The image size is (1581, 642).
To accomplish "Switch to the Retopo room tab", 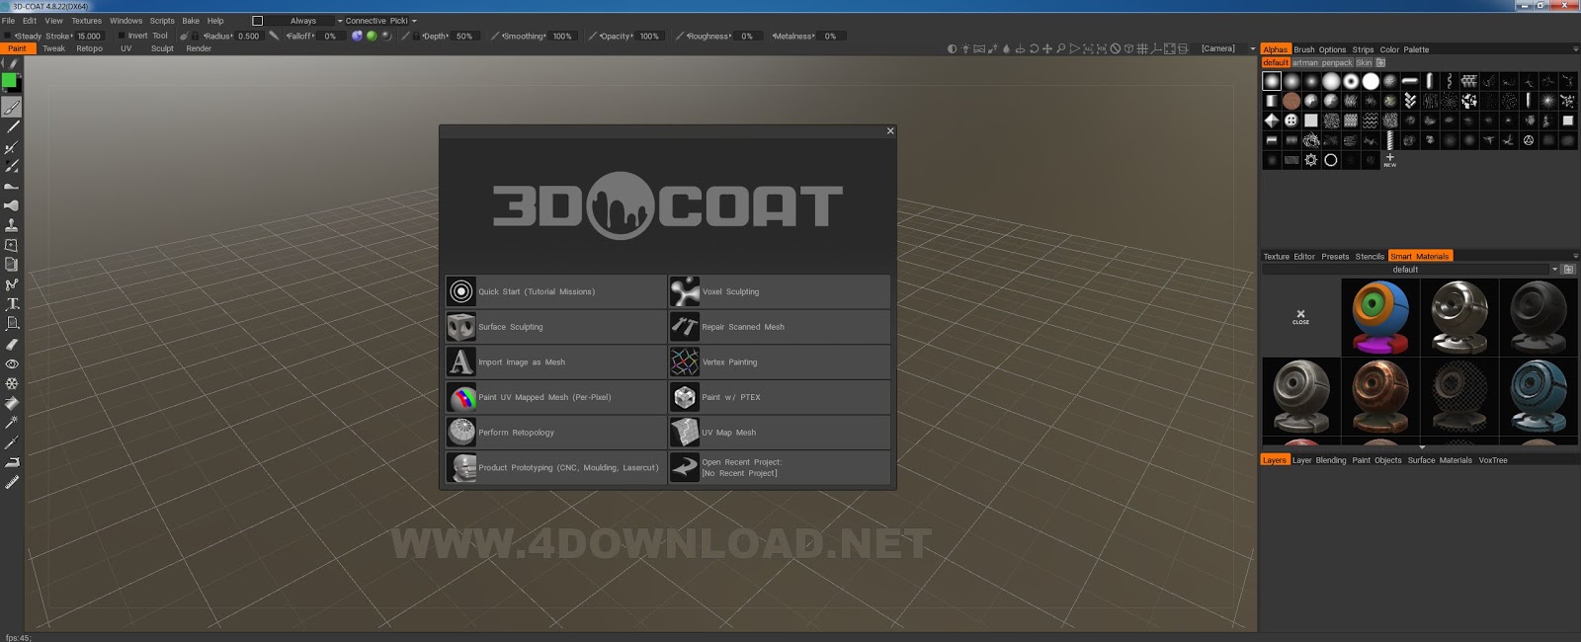I will pos(89,48).
